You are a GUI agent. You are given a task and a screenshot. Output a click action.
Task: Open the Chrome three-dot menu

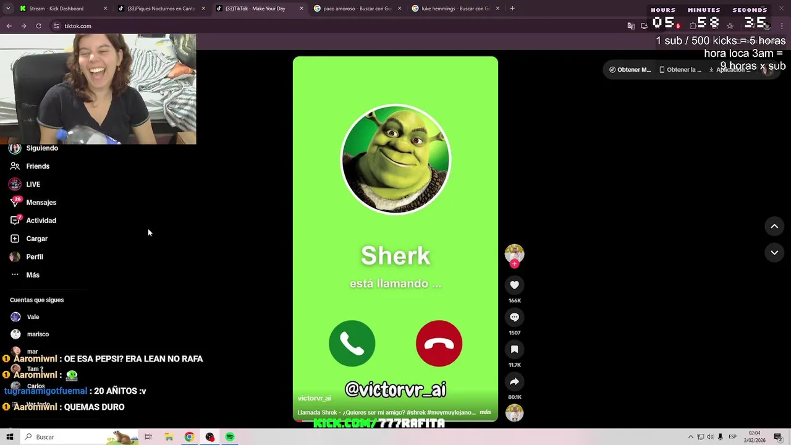click(782, 26)
